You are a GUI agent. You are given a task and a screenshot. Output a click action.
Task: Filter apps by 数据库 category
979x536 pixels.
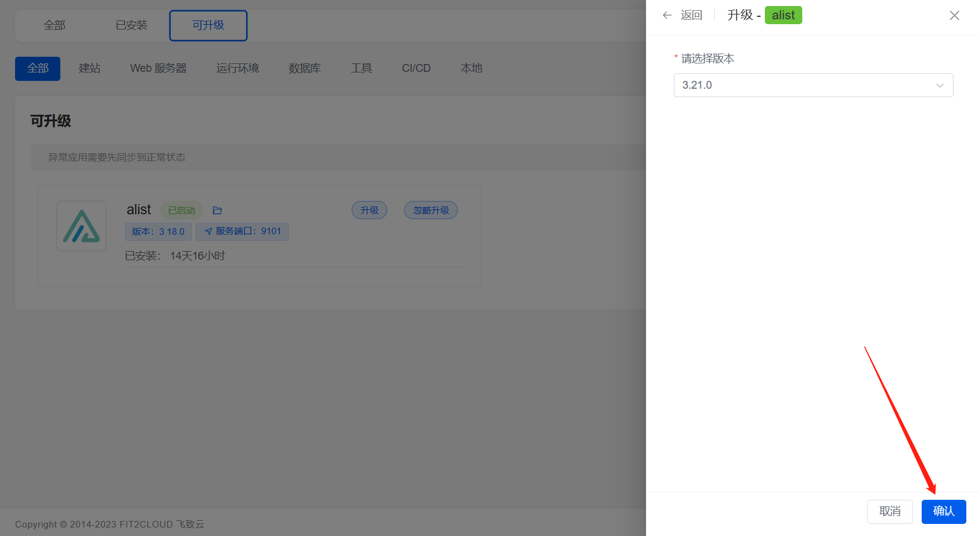pyautogui.click(x=305, y=68)
